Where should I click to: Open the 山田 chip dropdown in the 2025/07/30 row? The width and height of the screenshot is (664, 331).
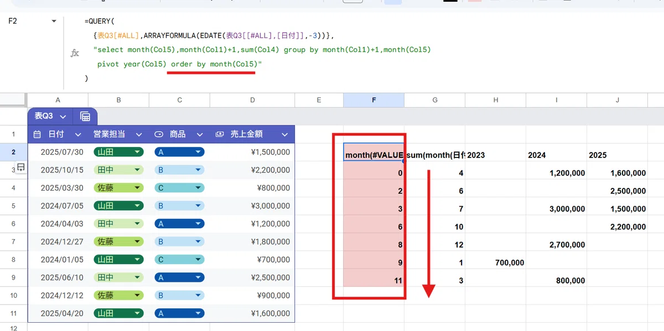(x=136, y=152)
